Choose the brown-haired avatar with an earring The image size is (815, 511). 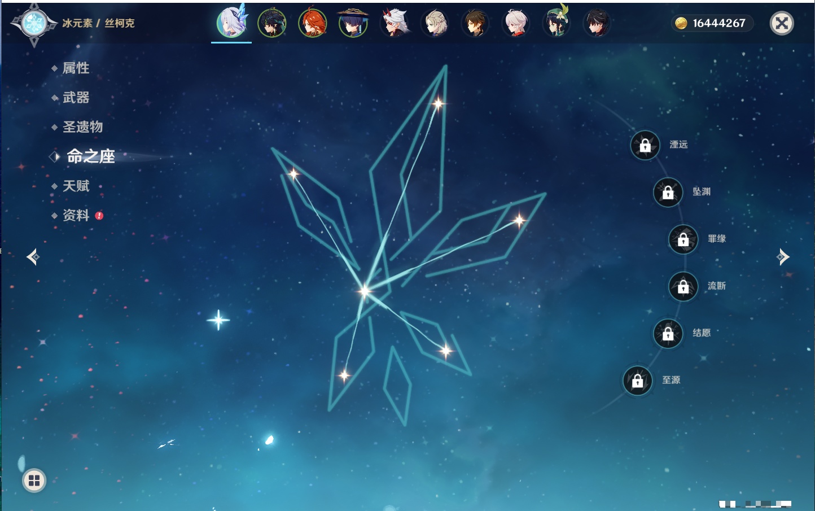point(475,24)
